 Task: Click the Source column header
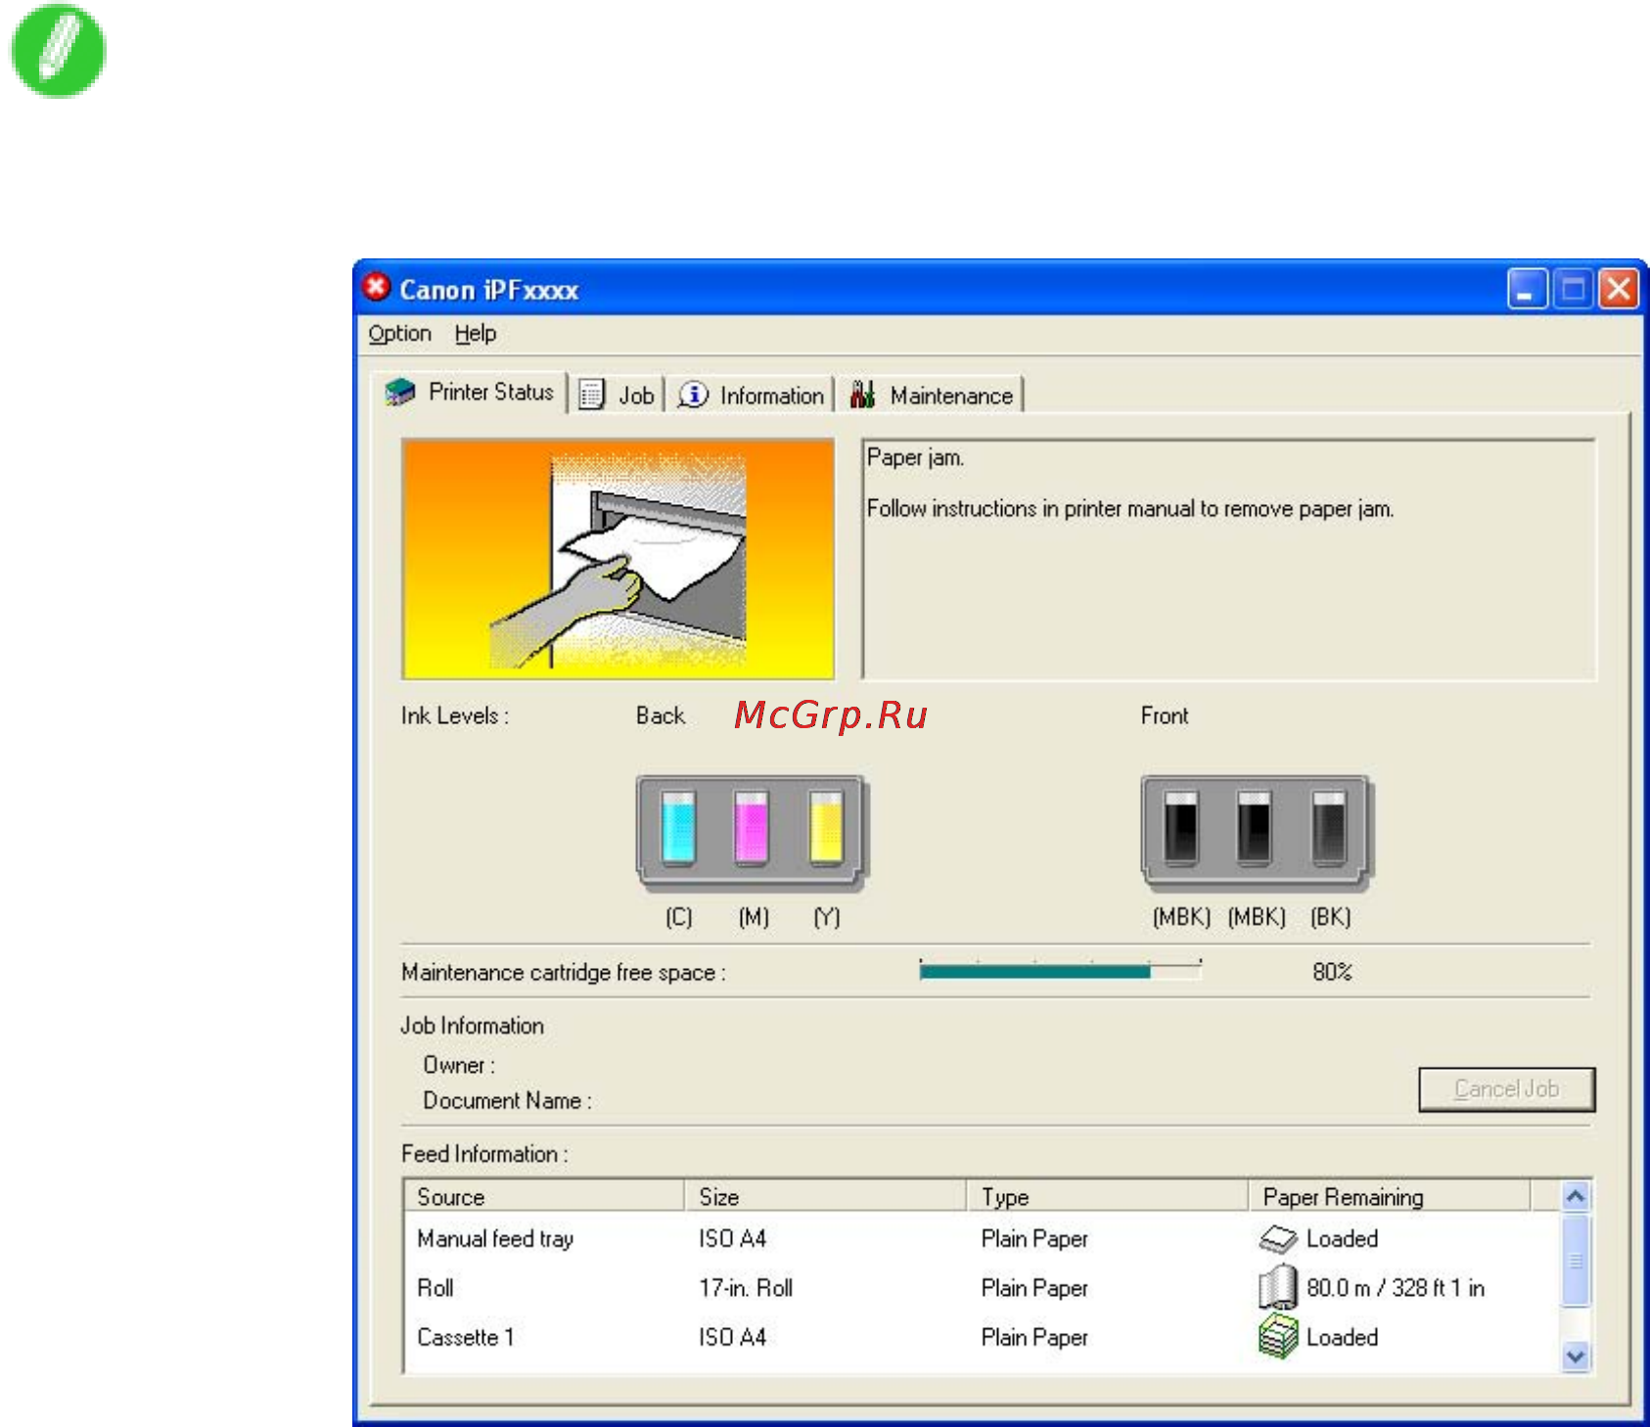pyautogui.click(x=543, y=1196)
